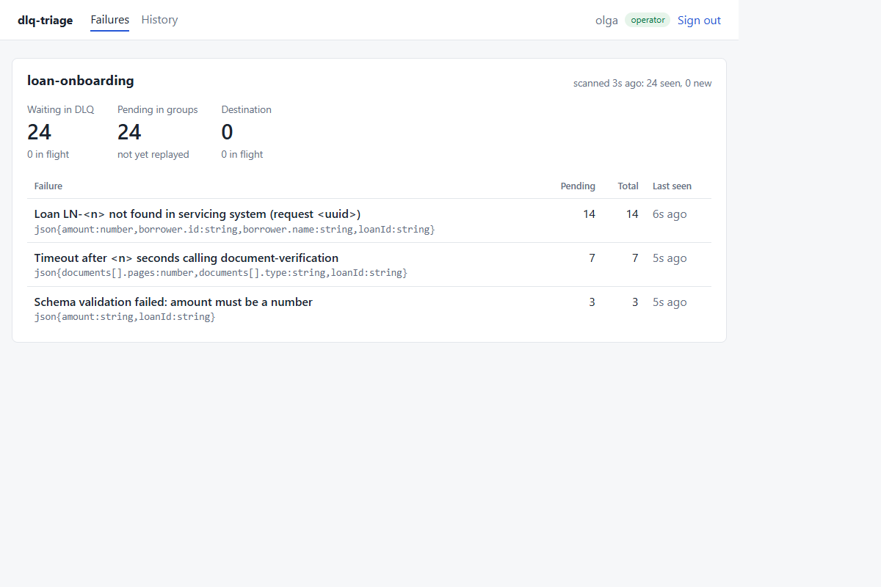Click the dlq-triage brand title
This screenshot has height=587, width=881.
46,21
